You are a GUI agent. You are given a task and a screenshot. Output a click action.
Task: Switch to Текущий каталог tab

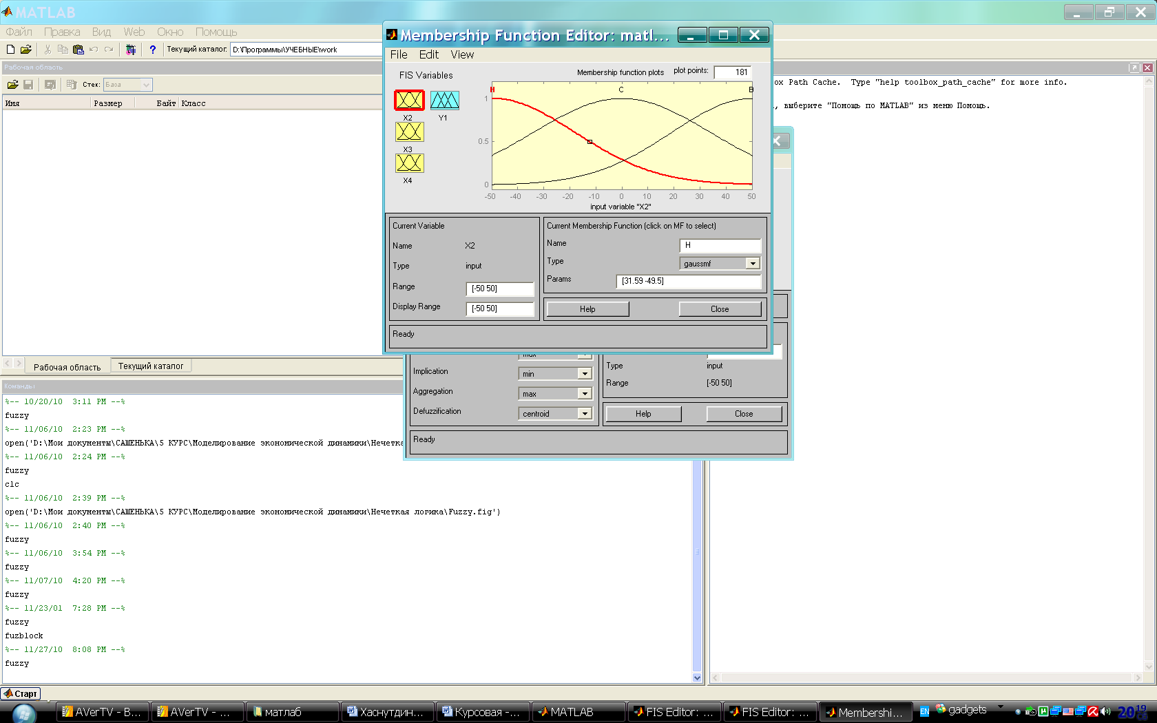tap(151, 366)
